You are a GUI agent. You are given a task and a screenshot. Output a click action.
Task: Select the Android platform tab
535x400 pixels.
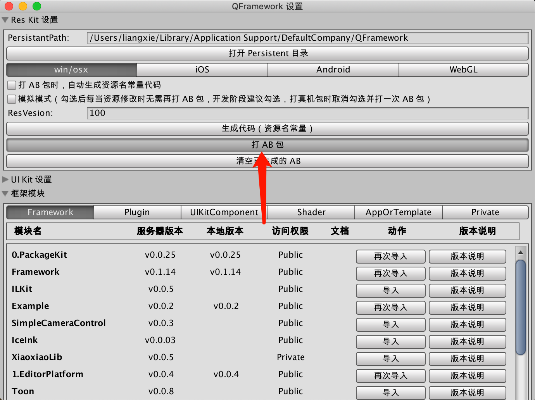point(333,70)
